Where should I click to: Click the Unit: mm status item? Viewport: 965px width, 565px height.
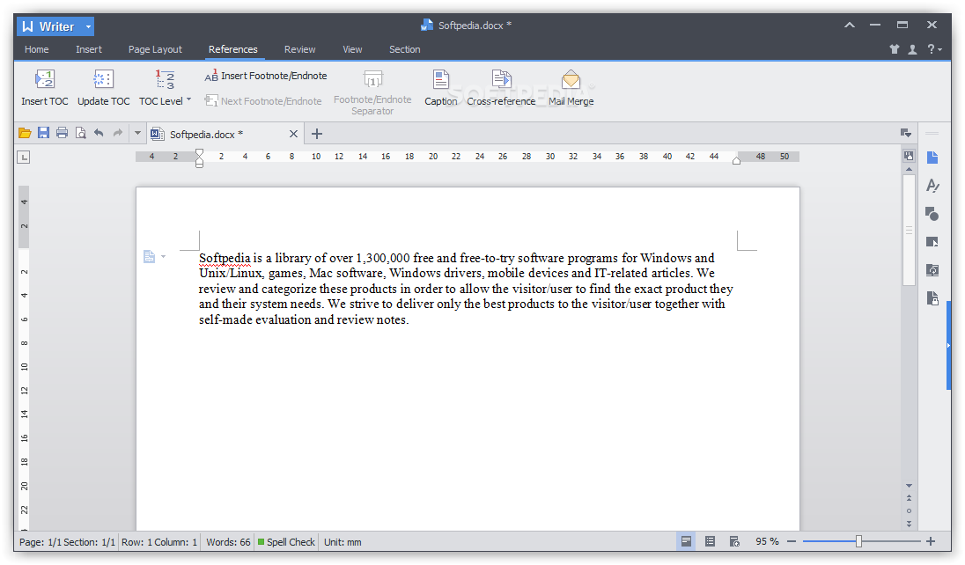pyautogui.click(x=343, y=542)
